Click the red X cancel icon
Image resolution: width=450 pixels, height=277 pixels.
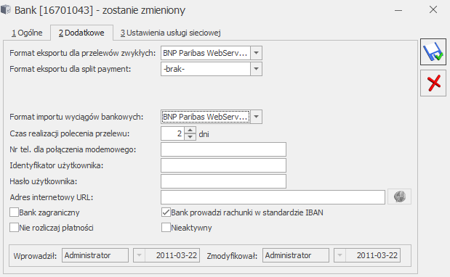click(433, 83)
